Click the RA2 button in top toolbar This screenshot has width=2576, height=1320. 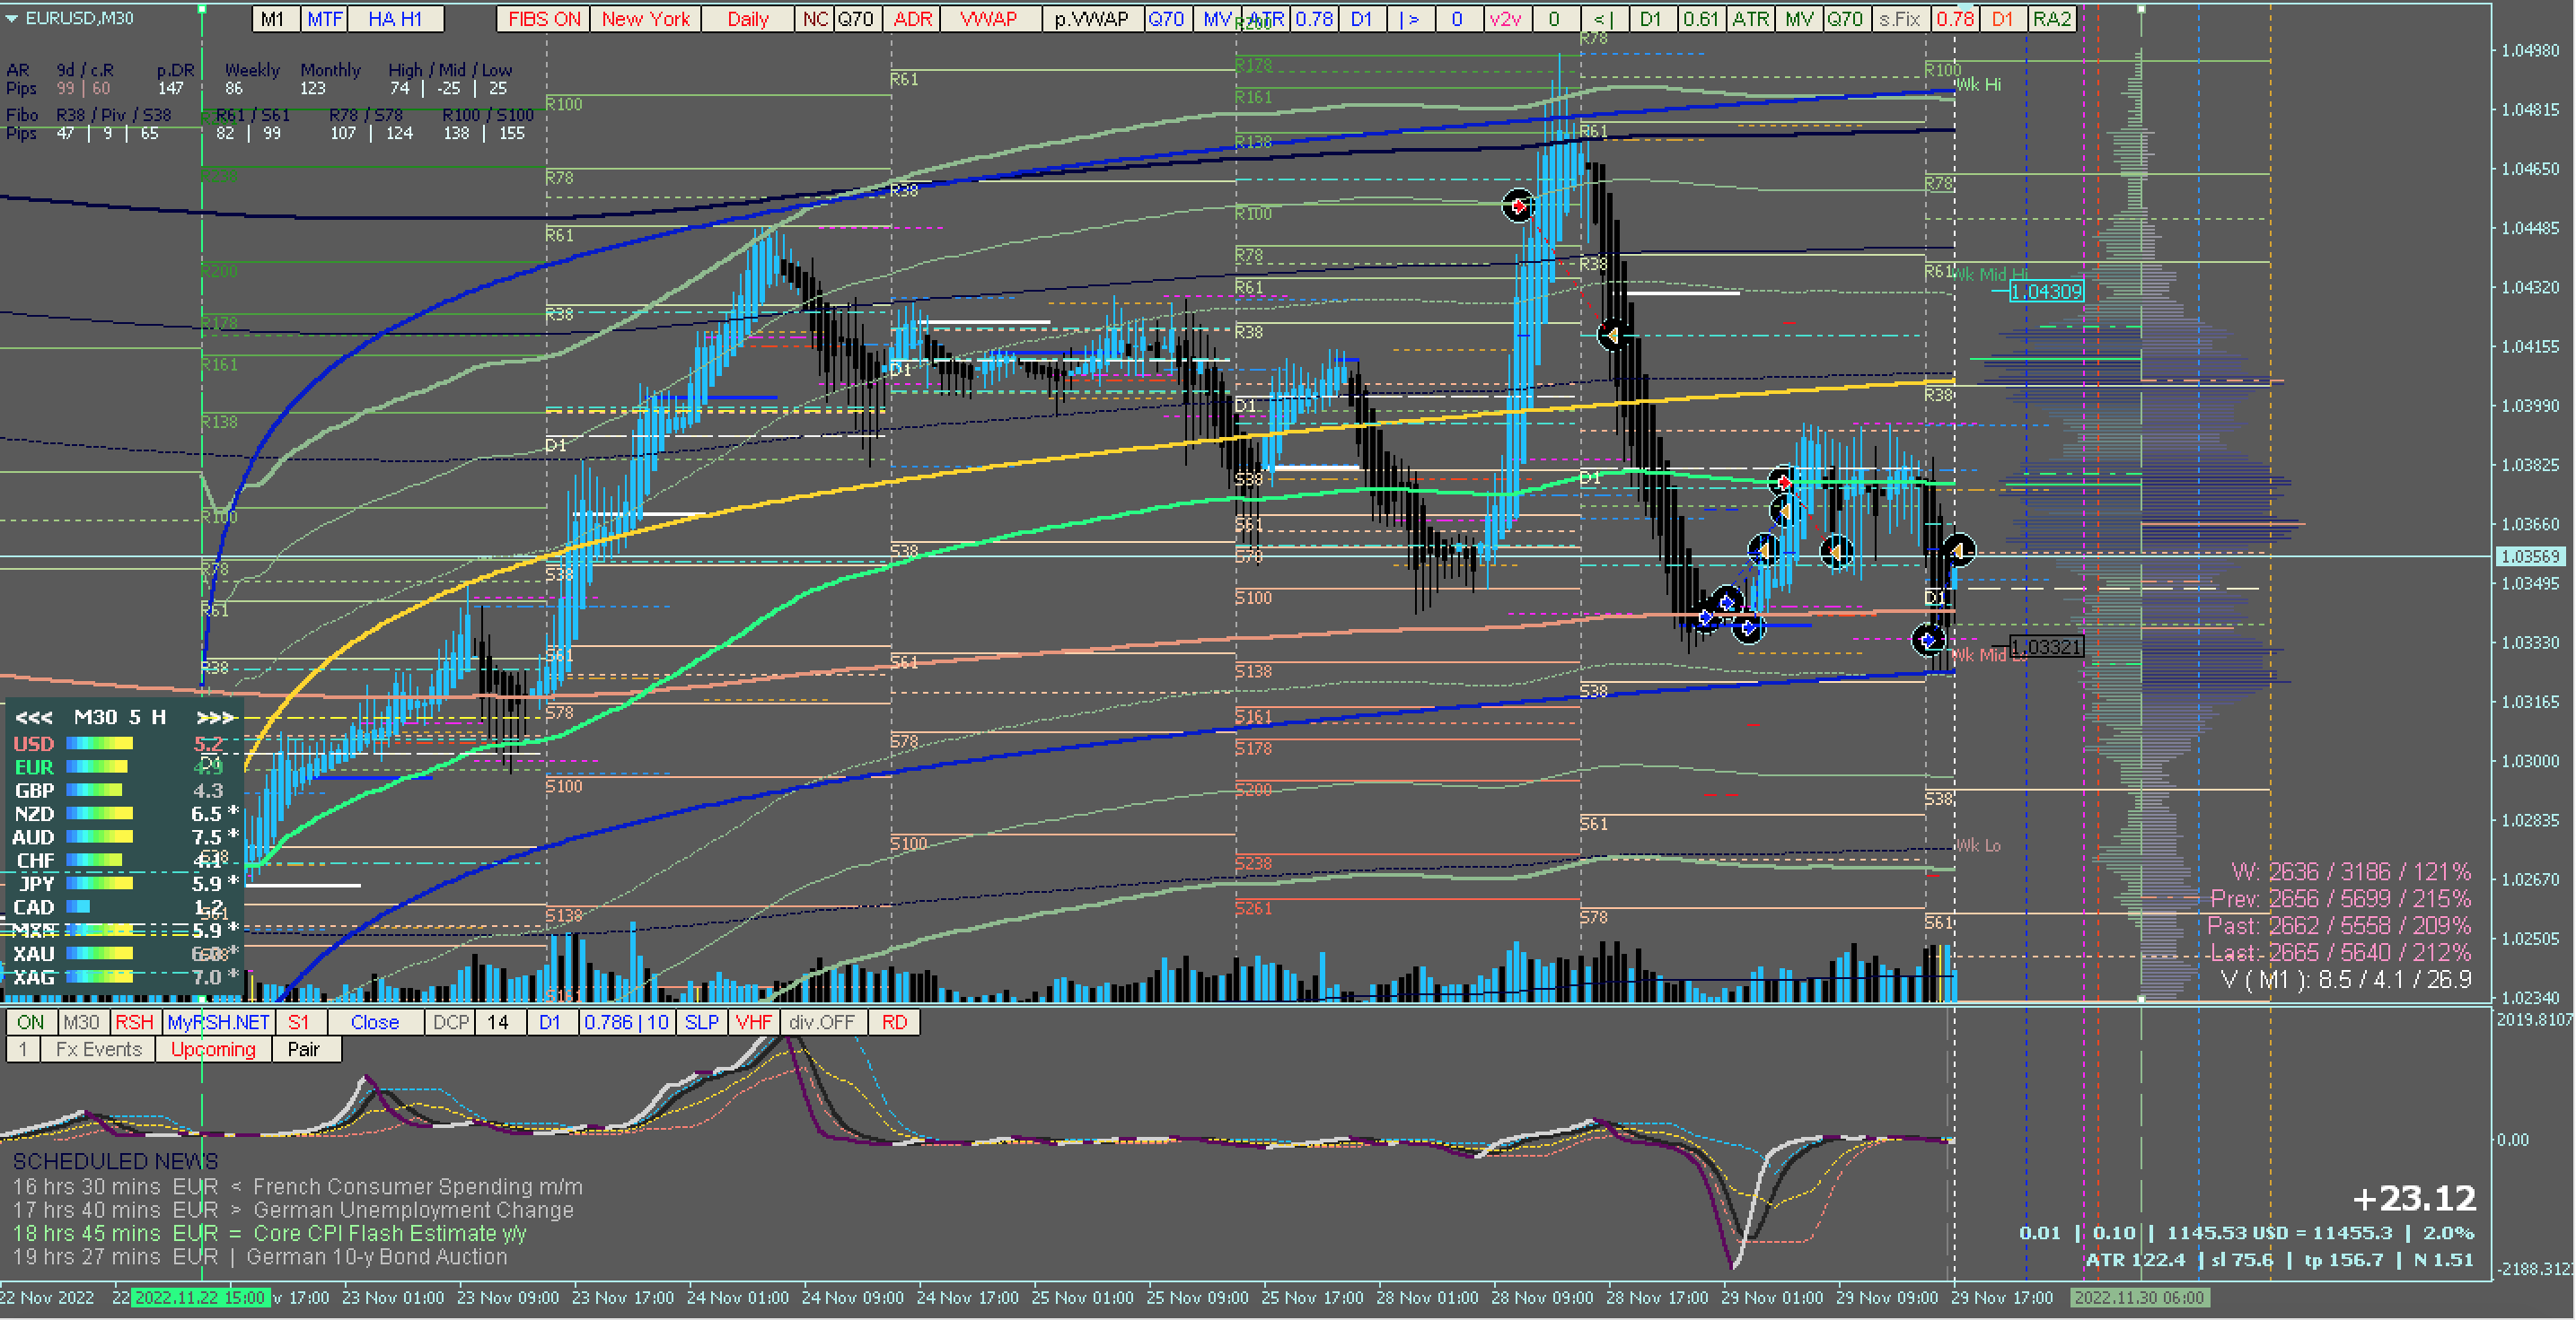coord(2052,19)
